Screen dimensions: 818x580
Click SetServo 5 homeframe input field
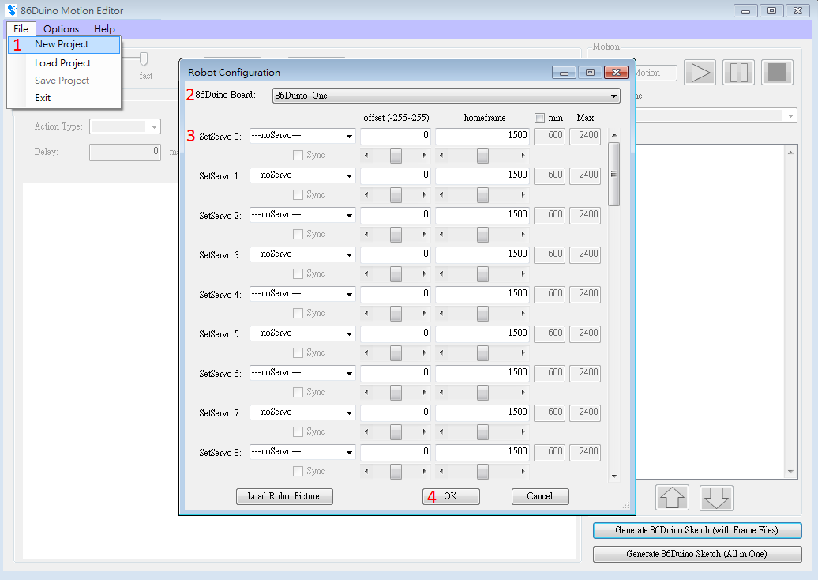482,333
